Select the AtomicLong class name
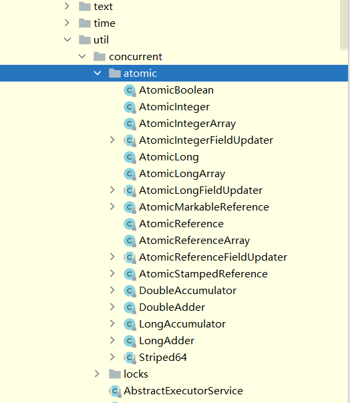 click(x=169, y=157)
